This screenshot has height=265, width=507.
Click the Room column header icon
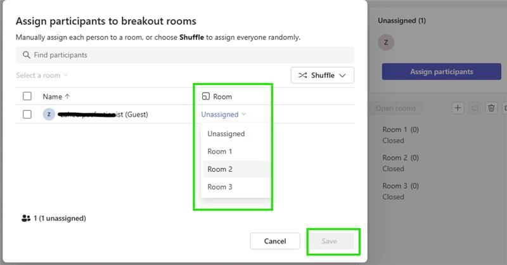(205, 96)
